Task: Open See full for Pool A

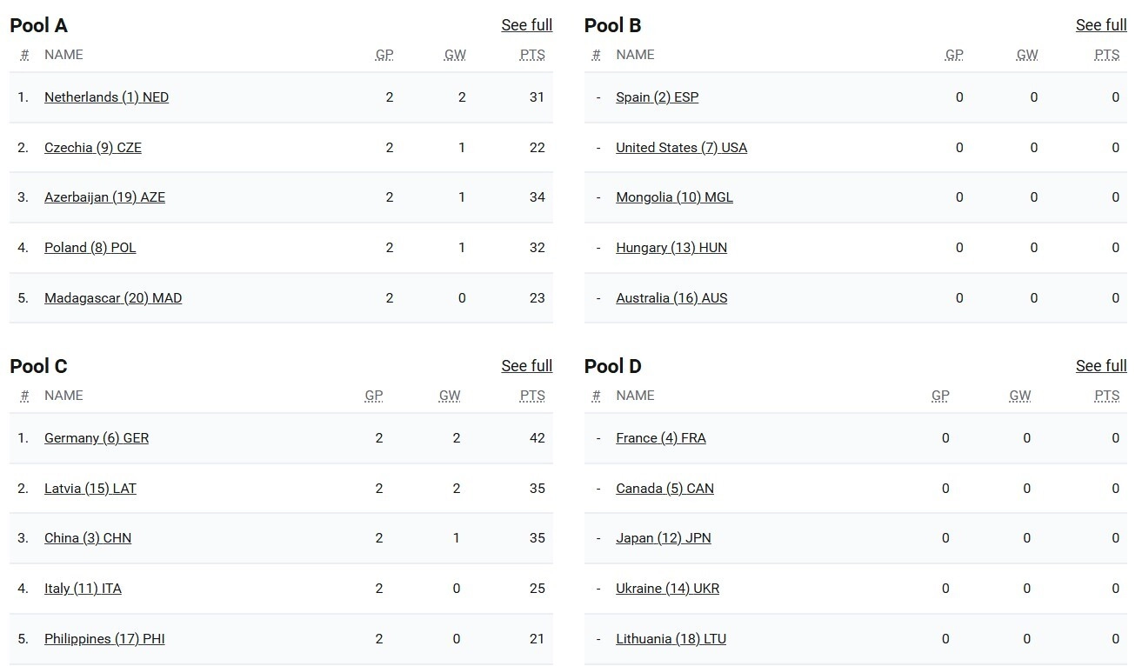Action: (526, 25)
